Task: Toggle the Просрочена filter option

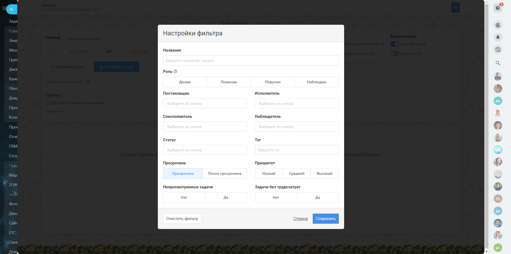Action: tap(183, 173)
